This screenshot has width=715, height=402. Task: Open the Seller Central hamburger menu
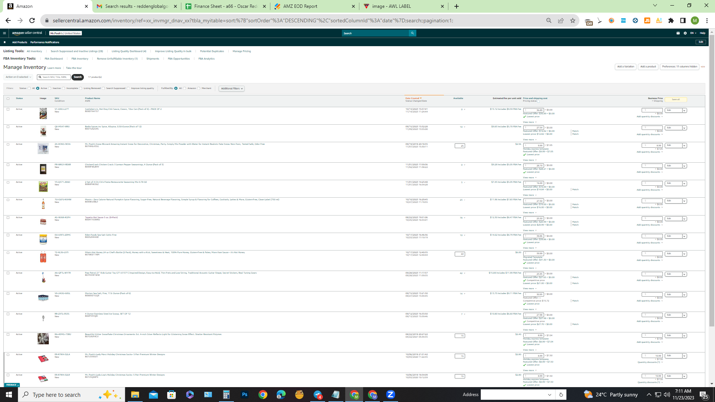(4, 33)
